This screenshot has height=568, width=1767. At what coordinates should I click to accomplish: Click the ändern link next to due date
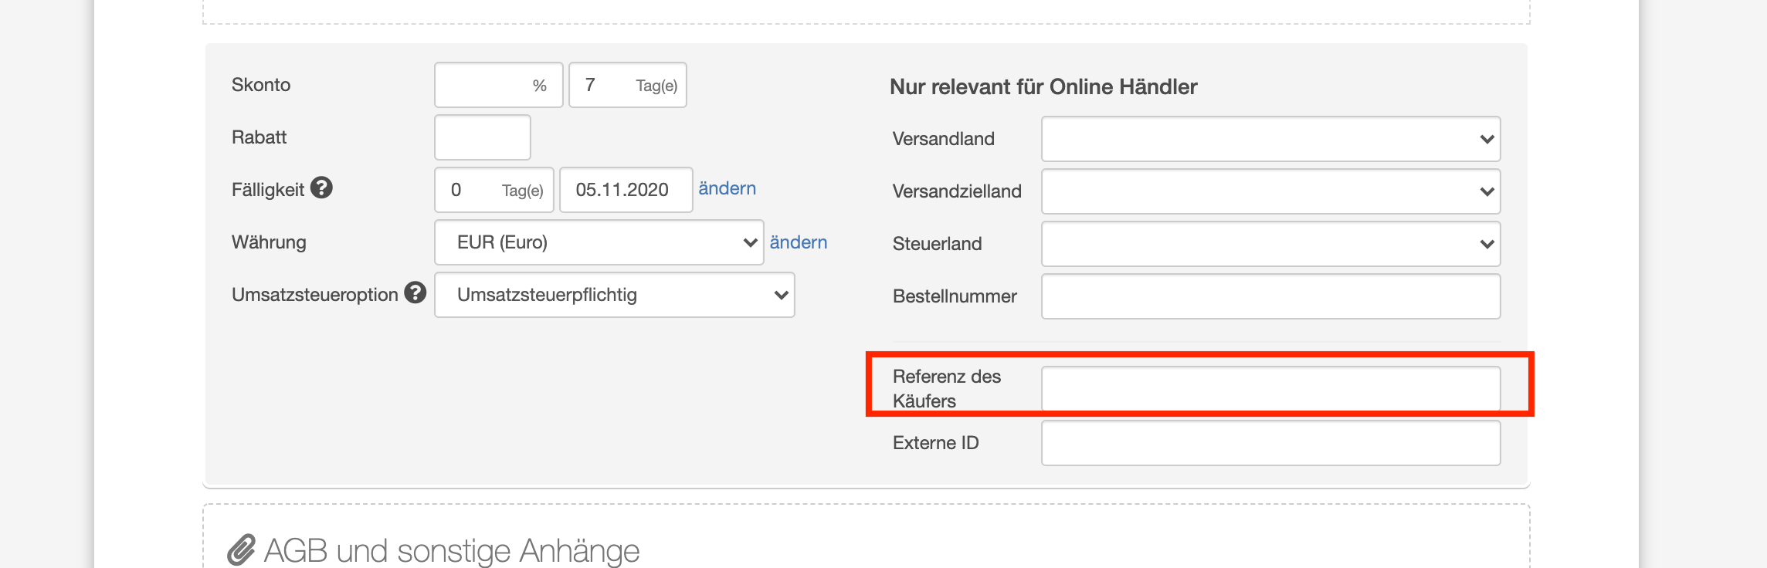click(x=727, y=188)
